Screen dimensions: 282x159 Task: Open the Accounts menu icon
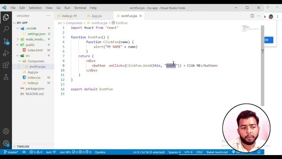coord(6,131)
